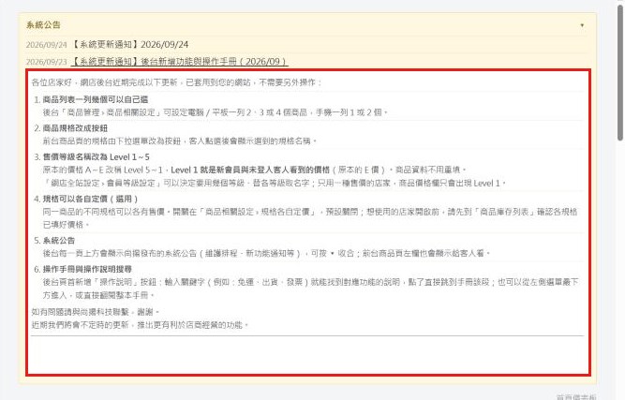Click the line starting 「網店全站設定
Screen dimensions: 625x400
(275, 183)
